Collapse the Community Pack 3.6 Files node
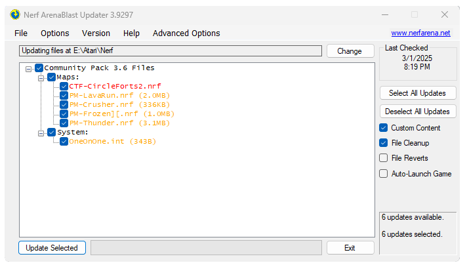This screenshot has height=267, width=467. click(29, 68)
